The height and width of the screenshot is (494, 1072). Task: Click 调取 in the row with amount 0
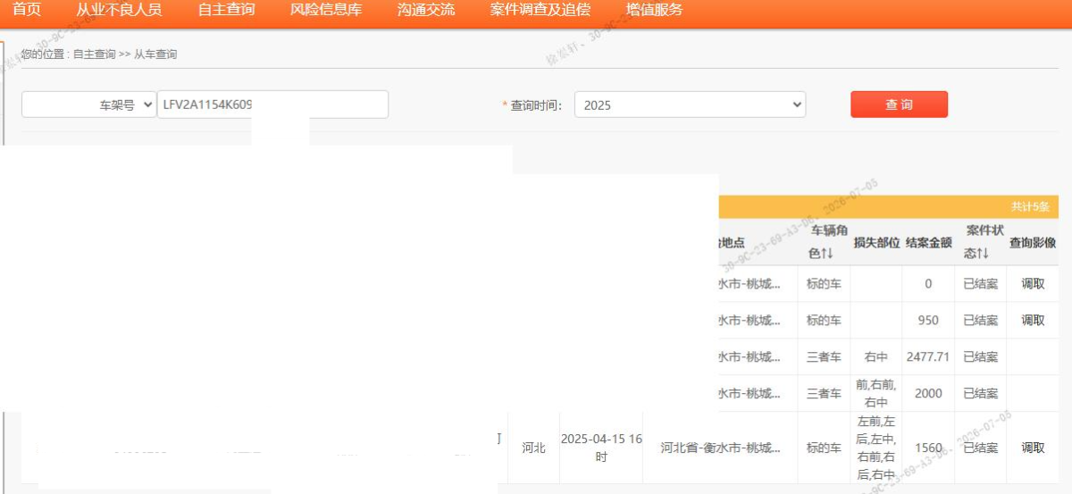1033,284
